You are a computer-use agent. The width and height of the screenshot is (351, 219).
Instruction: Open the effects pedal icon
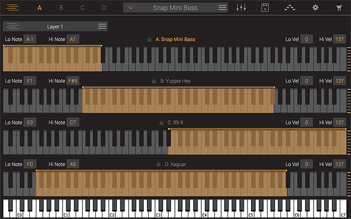click(265, 8)
